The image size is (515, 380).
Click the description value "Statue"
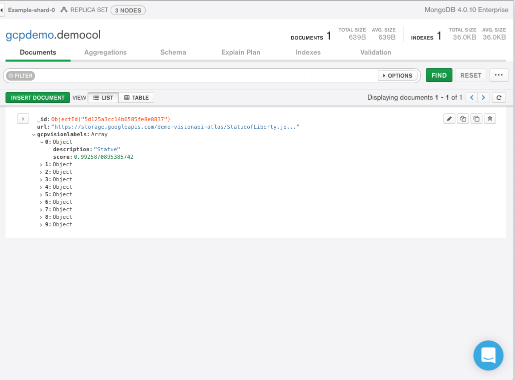107,149
